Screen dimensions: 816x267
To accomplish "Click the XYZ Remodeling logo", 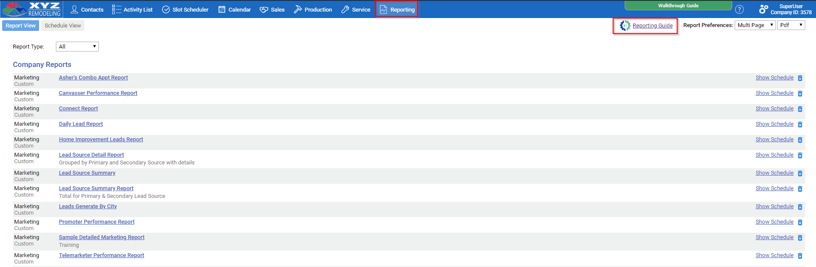I will click(32, 9).
